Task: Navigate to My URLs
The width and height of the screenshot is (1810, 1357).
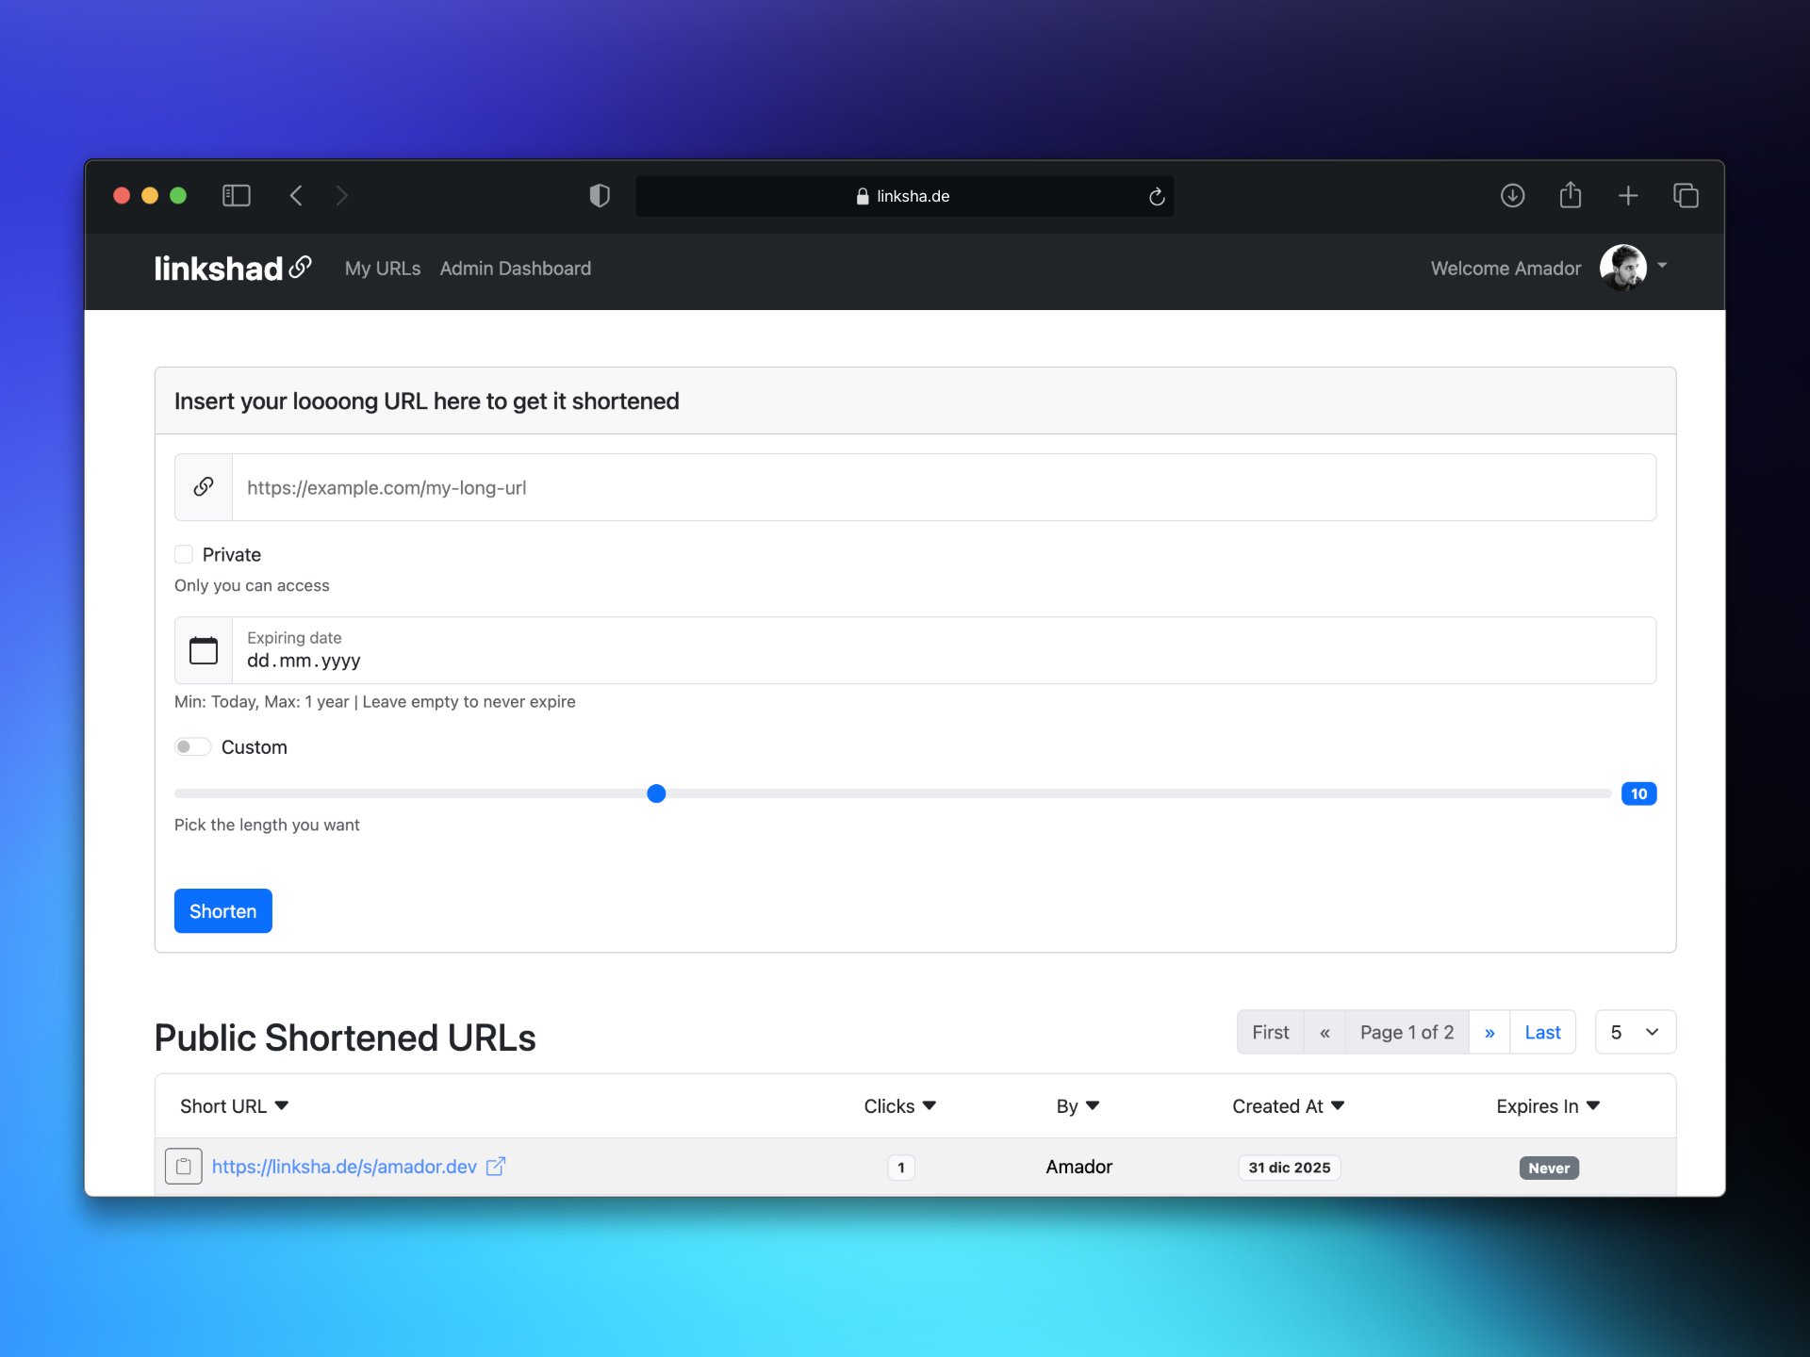Action: pyautogui.click(x=382, y=269)
